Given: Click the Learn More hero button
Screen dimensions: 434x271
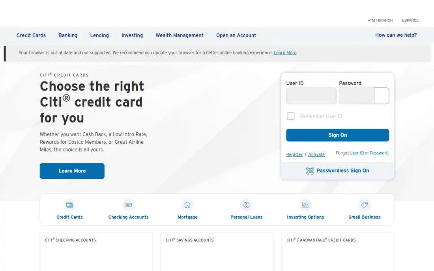Looking at the screenshot, I should [x=72, y=171].
